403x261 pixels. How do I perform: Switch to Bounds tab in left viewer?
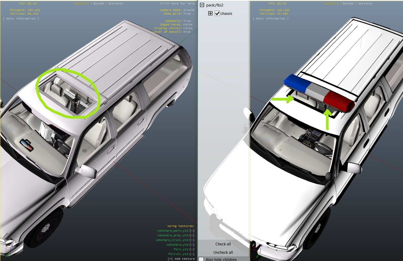(99, 4)
